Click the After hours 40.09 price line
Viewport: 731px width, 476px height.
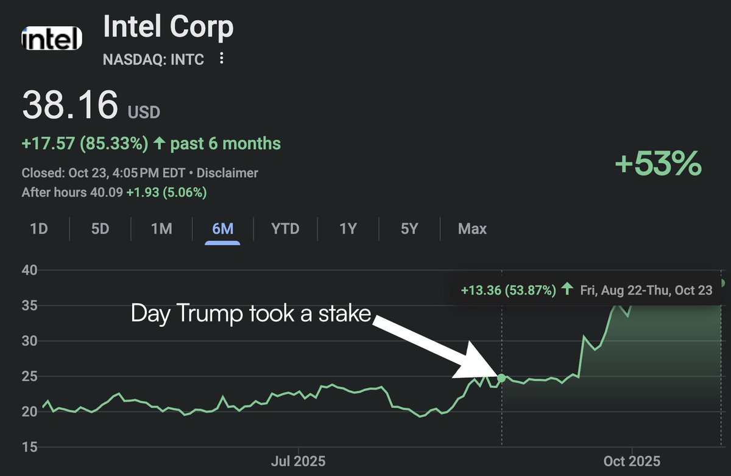(x=114, y=192)
